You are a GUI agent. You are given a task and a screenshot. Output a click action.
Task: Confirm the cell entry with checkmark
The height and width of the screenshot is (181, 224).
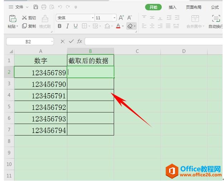71,42
